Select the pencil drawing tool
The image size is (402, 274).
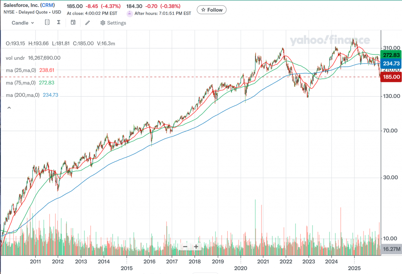[88, 23]
